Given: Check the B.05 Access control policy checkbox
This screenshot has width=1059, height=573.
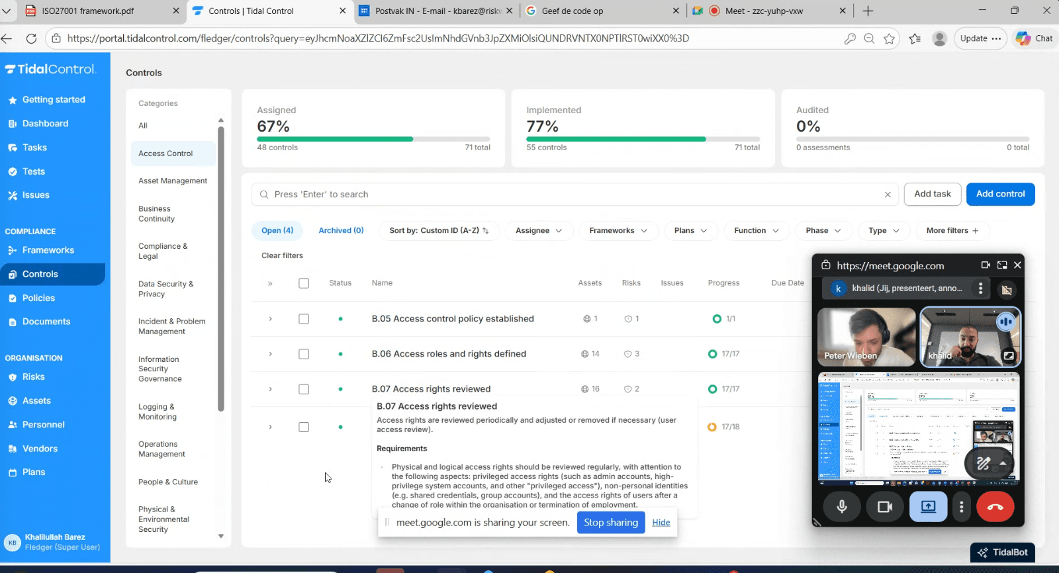Looking at the screenshot, I should point(304,319).
